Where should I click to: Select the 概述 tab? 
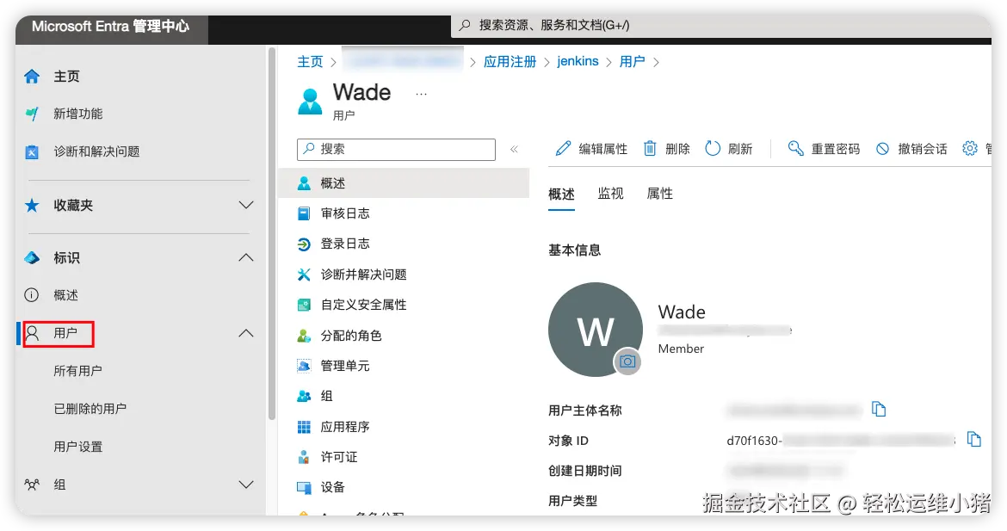coord(561,194)
